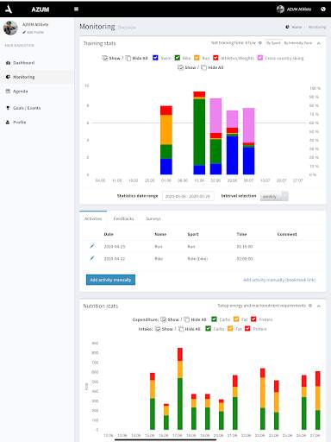
Task: Click the Home breadcrumb link
Action: tap(297, 27)
